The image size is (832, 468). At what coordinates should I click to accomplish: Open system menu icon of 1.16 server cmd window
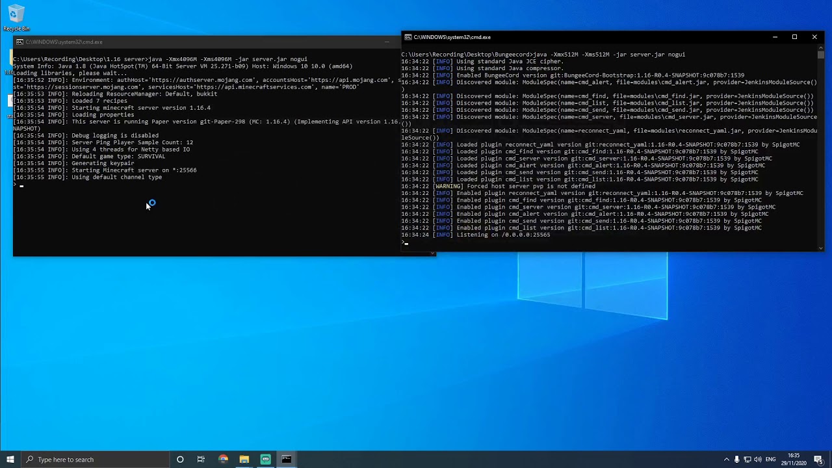19,42
